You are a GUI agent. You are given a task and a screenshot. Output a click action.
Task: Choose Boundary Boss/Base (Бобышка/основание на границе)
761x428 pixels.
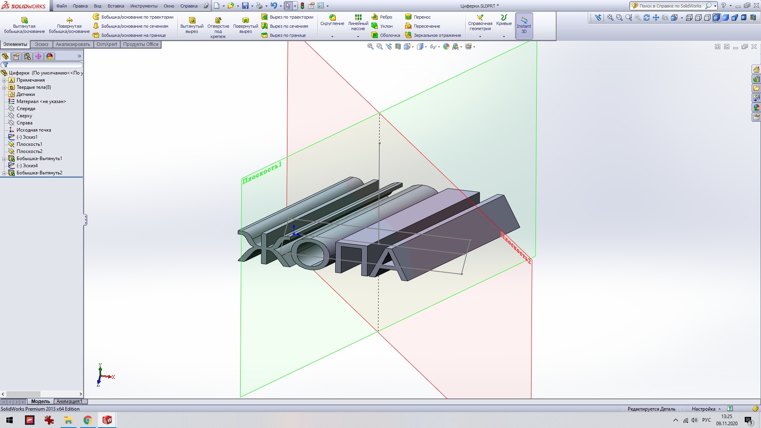(130, 35)
